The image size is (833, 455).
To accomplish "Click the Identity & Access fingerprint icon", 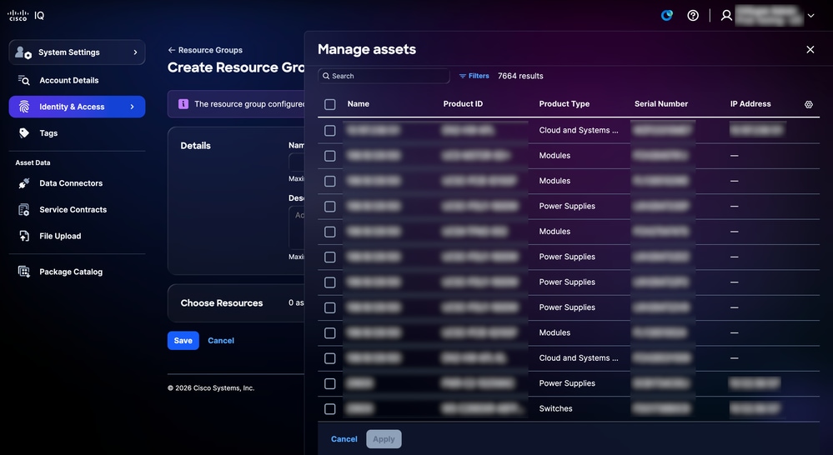I will pos(24,107).
